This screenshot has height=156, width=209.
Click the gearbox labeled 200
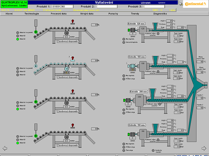pos(140,100)
